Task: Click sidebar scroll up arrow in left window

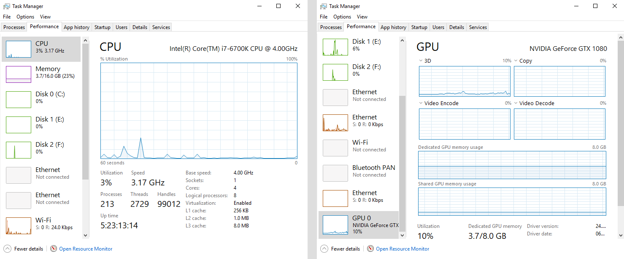Action: tap(86, 40)
